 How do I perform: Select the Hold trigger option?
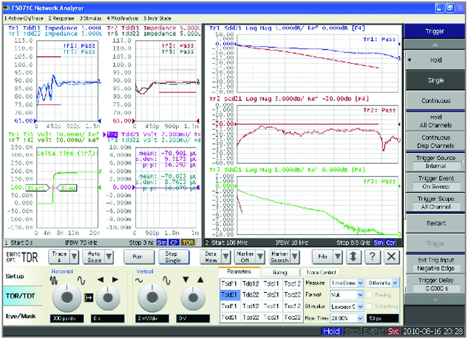point(435,60)
